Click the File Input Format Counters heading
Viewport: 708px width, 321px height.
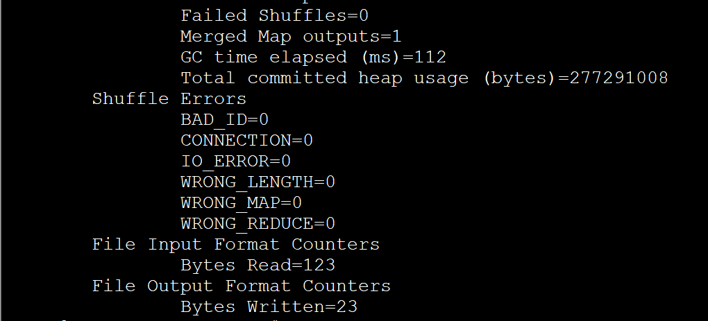[236, 245]
